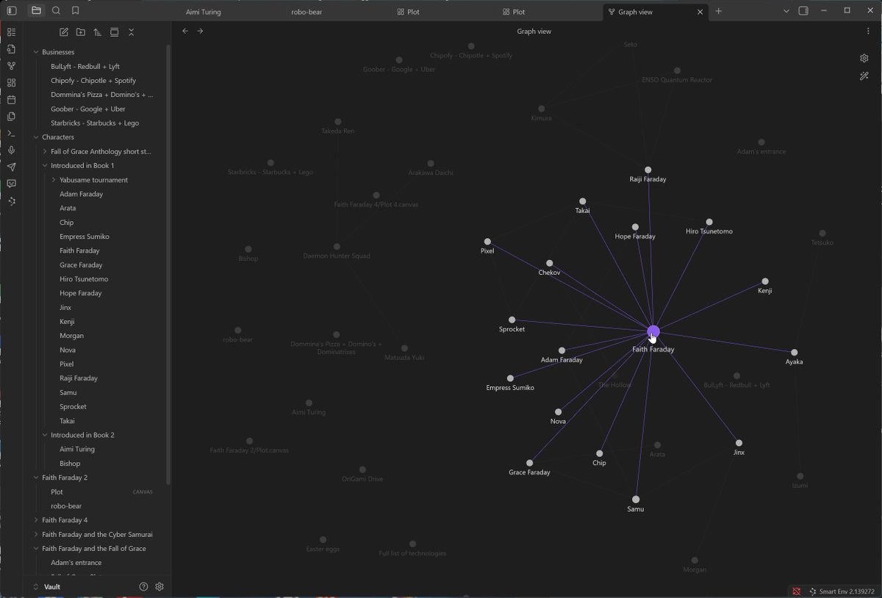Open the tab list dropdown chevron
The image size is (882, 598).
786,11
